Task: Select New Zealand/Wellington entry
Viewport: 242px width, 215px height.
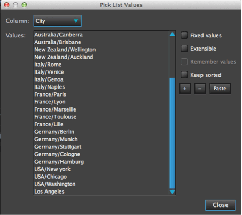Action: tap(102, 50)
